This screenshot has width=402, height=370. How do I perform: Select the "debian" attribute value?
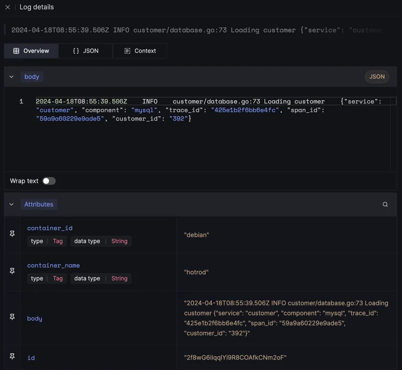click(196, 235)
